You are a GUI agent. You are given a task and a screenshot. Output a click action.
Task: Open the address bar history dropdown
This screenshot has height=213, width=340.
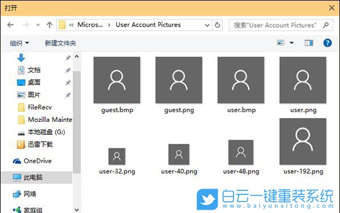click(x=207, y=25)
